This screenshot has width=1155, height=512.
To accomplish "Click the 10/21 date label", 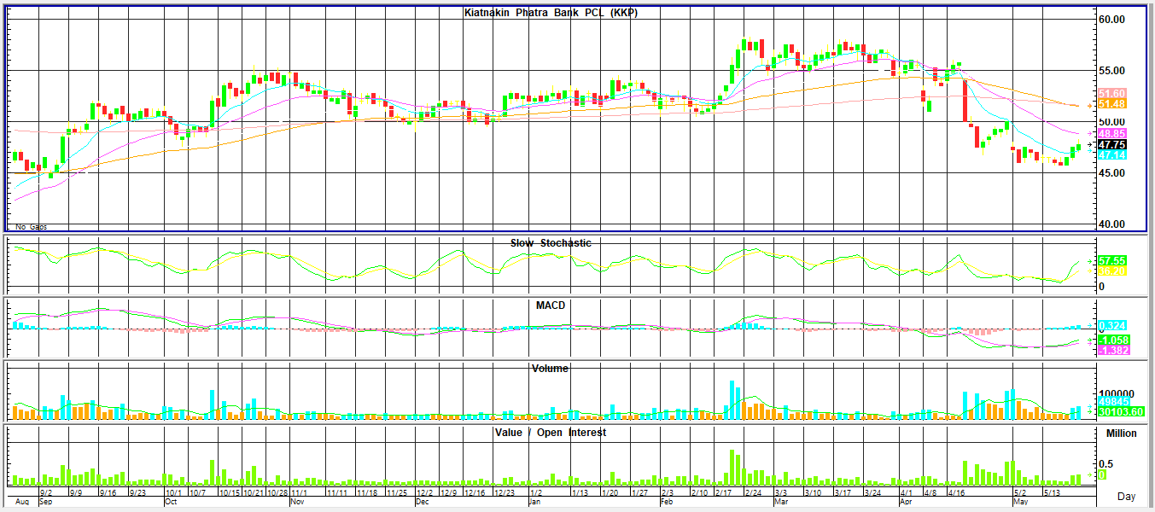I will (254, 493).
